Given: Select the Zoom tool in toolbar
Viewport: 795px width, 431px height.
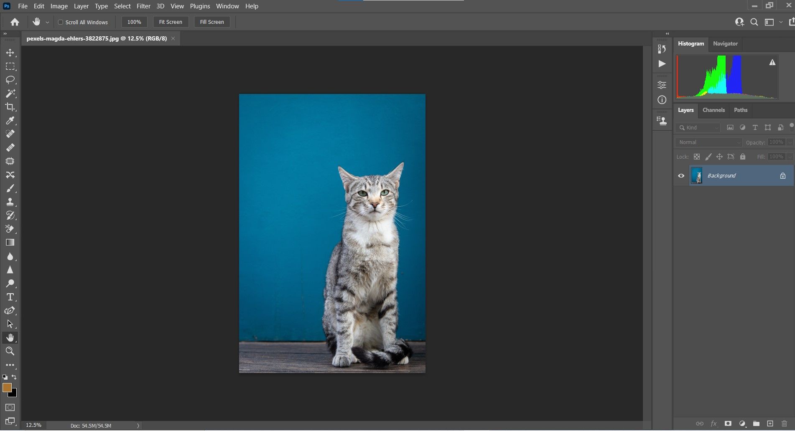Looking at the screenshot, I should click(10, 351).
